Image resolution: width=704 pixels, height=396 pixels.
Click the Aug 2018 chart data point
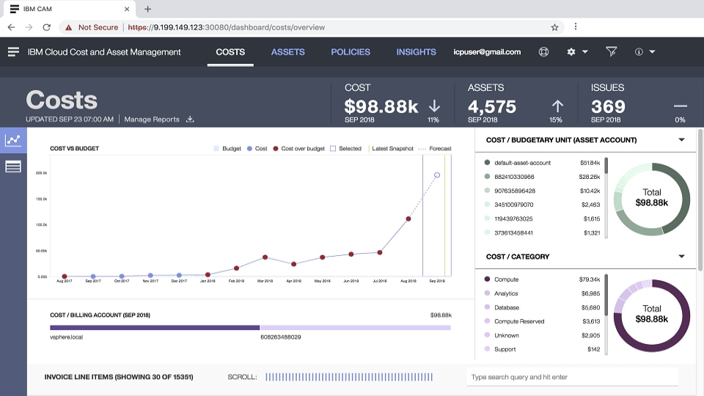tap(408, 219)
